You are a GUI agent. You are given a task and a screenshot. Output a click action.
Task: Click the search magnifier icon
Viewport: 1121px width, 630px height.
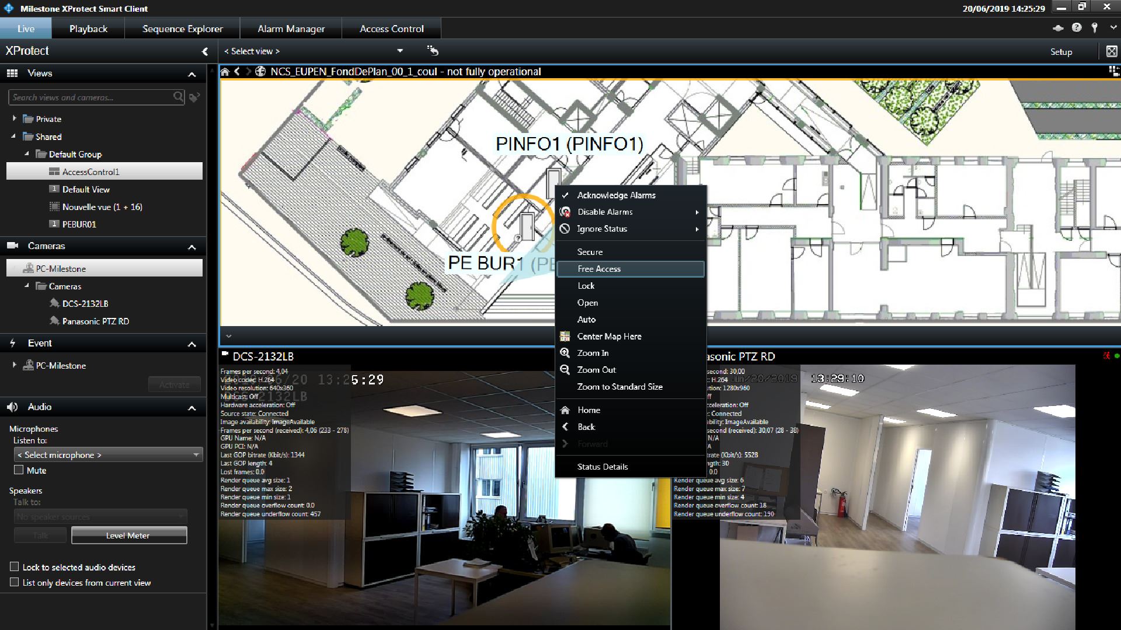(178, 97)
